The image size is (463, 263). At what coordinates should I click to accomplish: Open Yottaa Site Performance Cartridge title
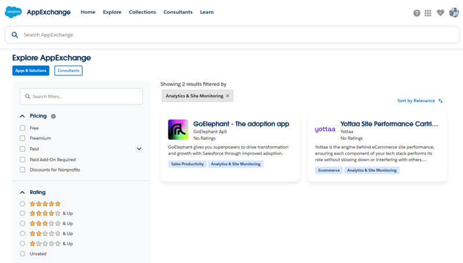tap(389, 124)
